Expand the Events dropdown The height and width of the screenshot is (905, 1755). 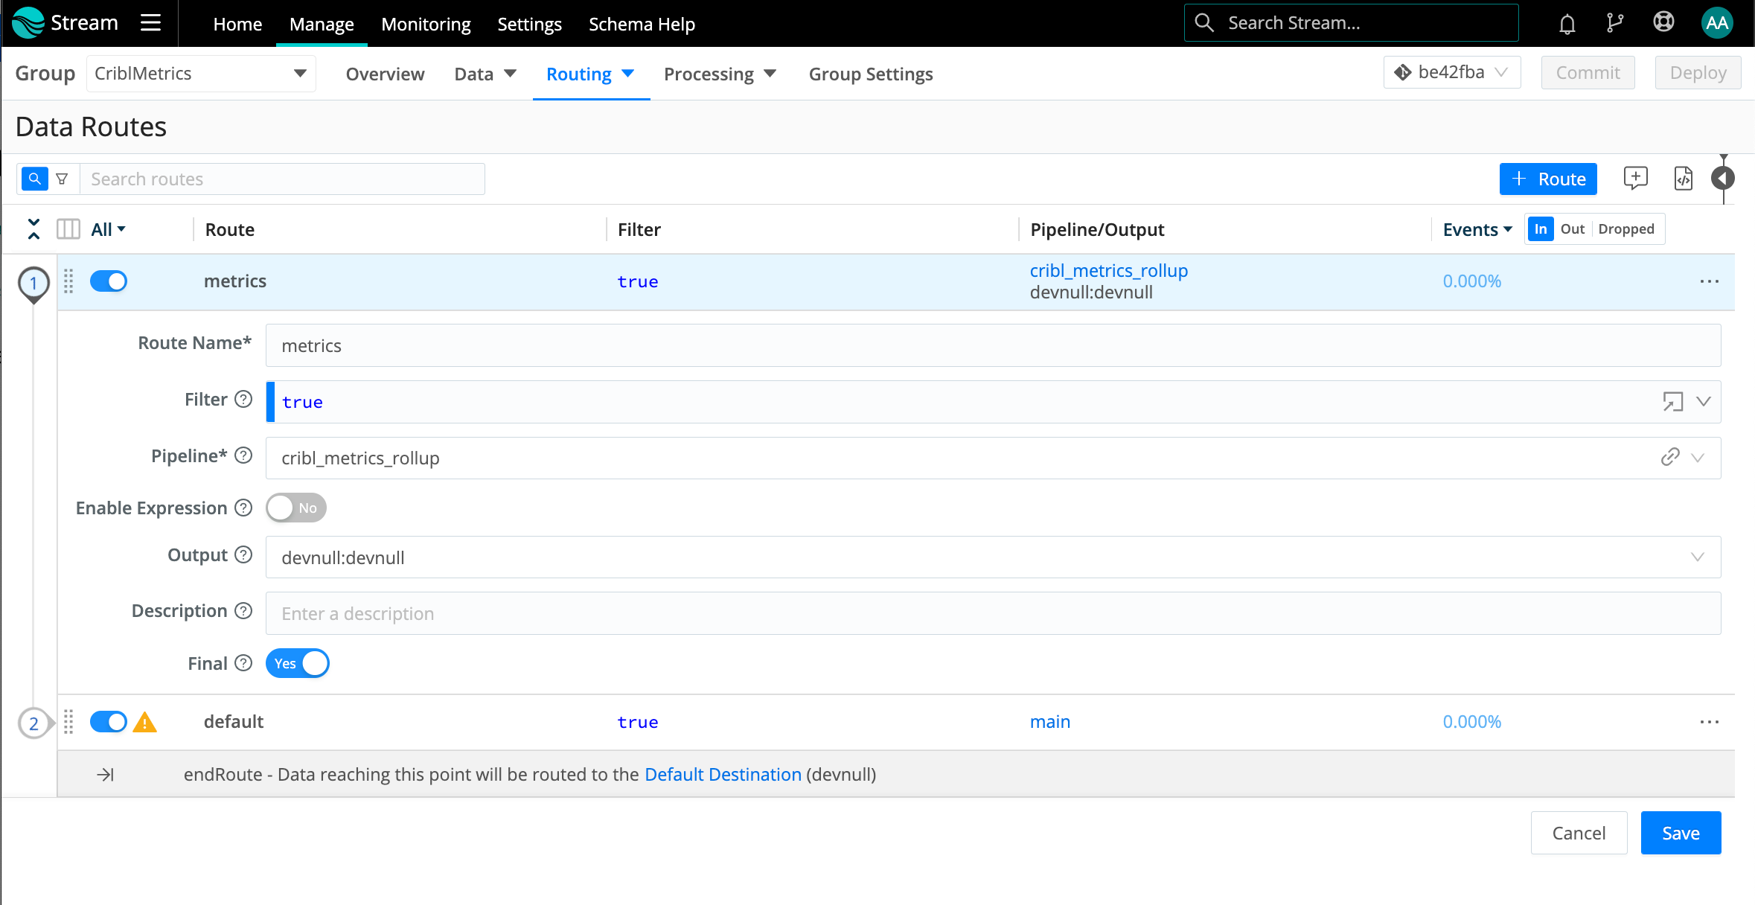[1475, 229]
